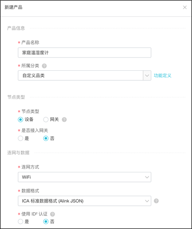
Task: Open 所属分类 dropdown arrow
Action: (147, 75)
